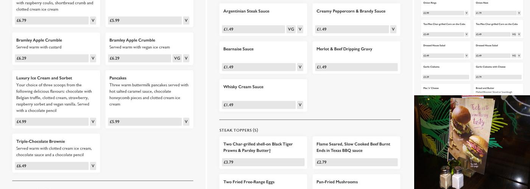Click V badge on Creamy Peppercorn & Brandy Sauce
This screenshot has width=530, height=189.
point(393,29)
